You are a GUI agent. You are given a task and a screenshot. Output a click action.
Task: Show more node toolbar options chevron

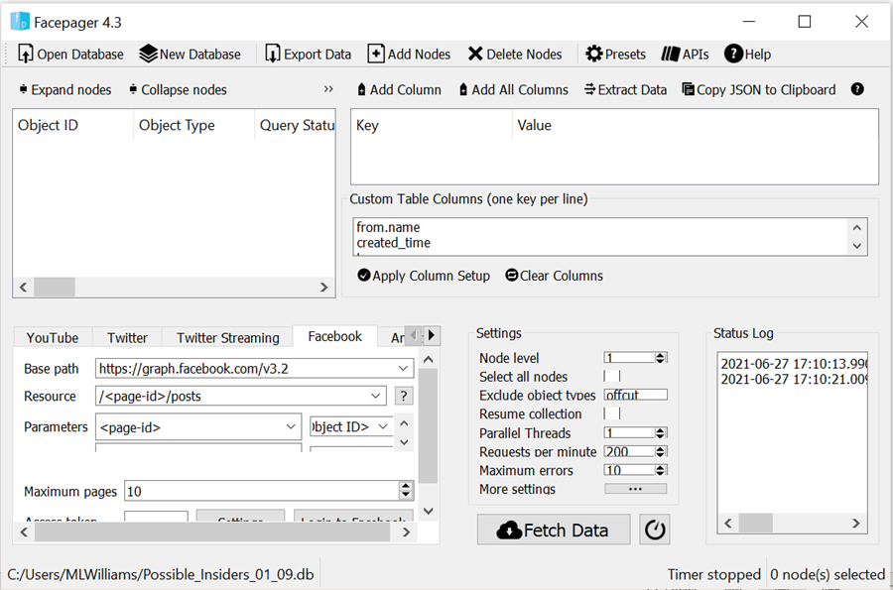click(328, 89)
